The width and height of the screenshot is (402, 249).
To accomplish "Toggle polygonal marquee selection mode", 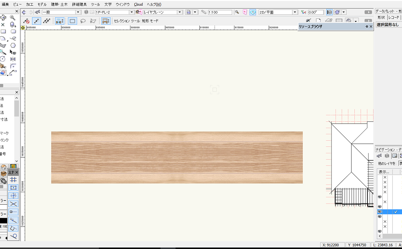I will [93, 21].
